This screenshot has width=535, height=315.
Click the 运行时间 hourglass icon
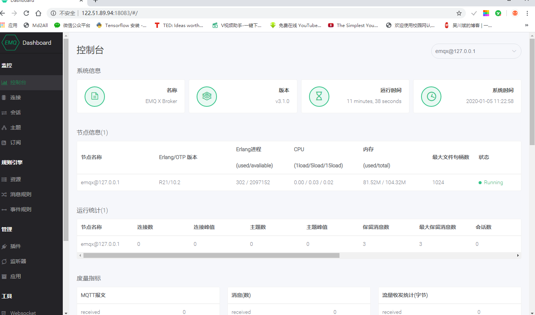pyautogui.click(x=319, y=96)
